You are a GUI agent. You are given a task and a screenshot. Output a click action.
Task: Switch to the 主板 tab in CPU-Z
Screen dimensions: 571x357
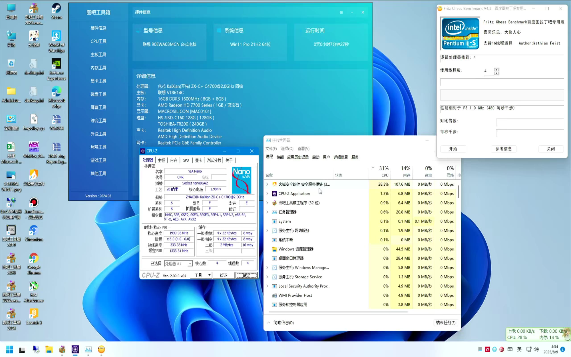[x=161, y=160]
